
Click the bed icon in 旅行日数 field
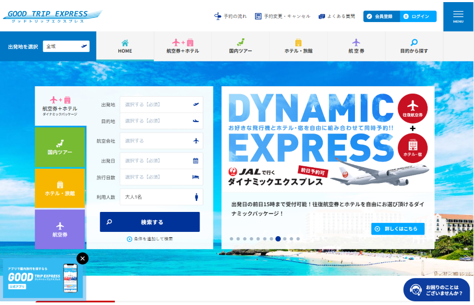(x=195, y=177)
